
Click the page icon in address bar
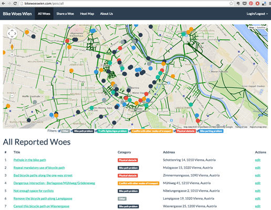[x=22, y=4]
